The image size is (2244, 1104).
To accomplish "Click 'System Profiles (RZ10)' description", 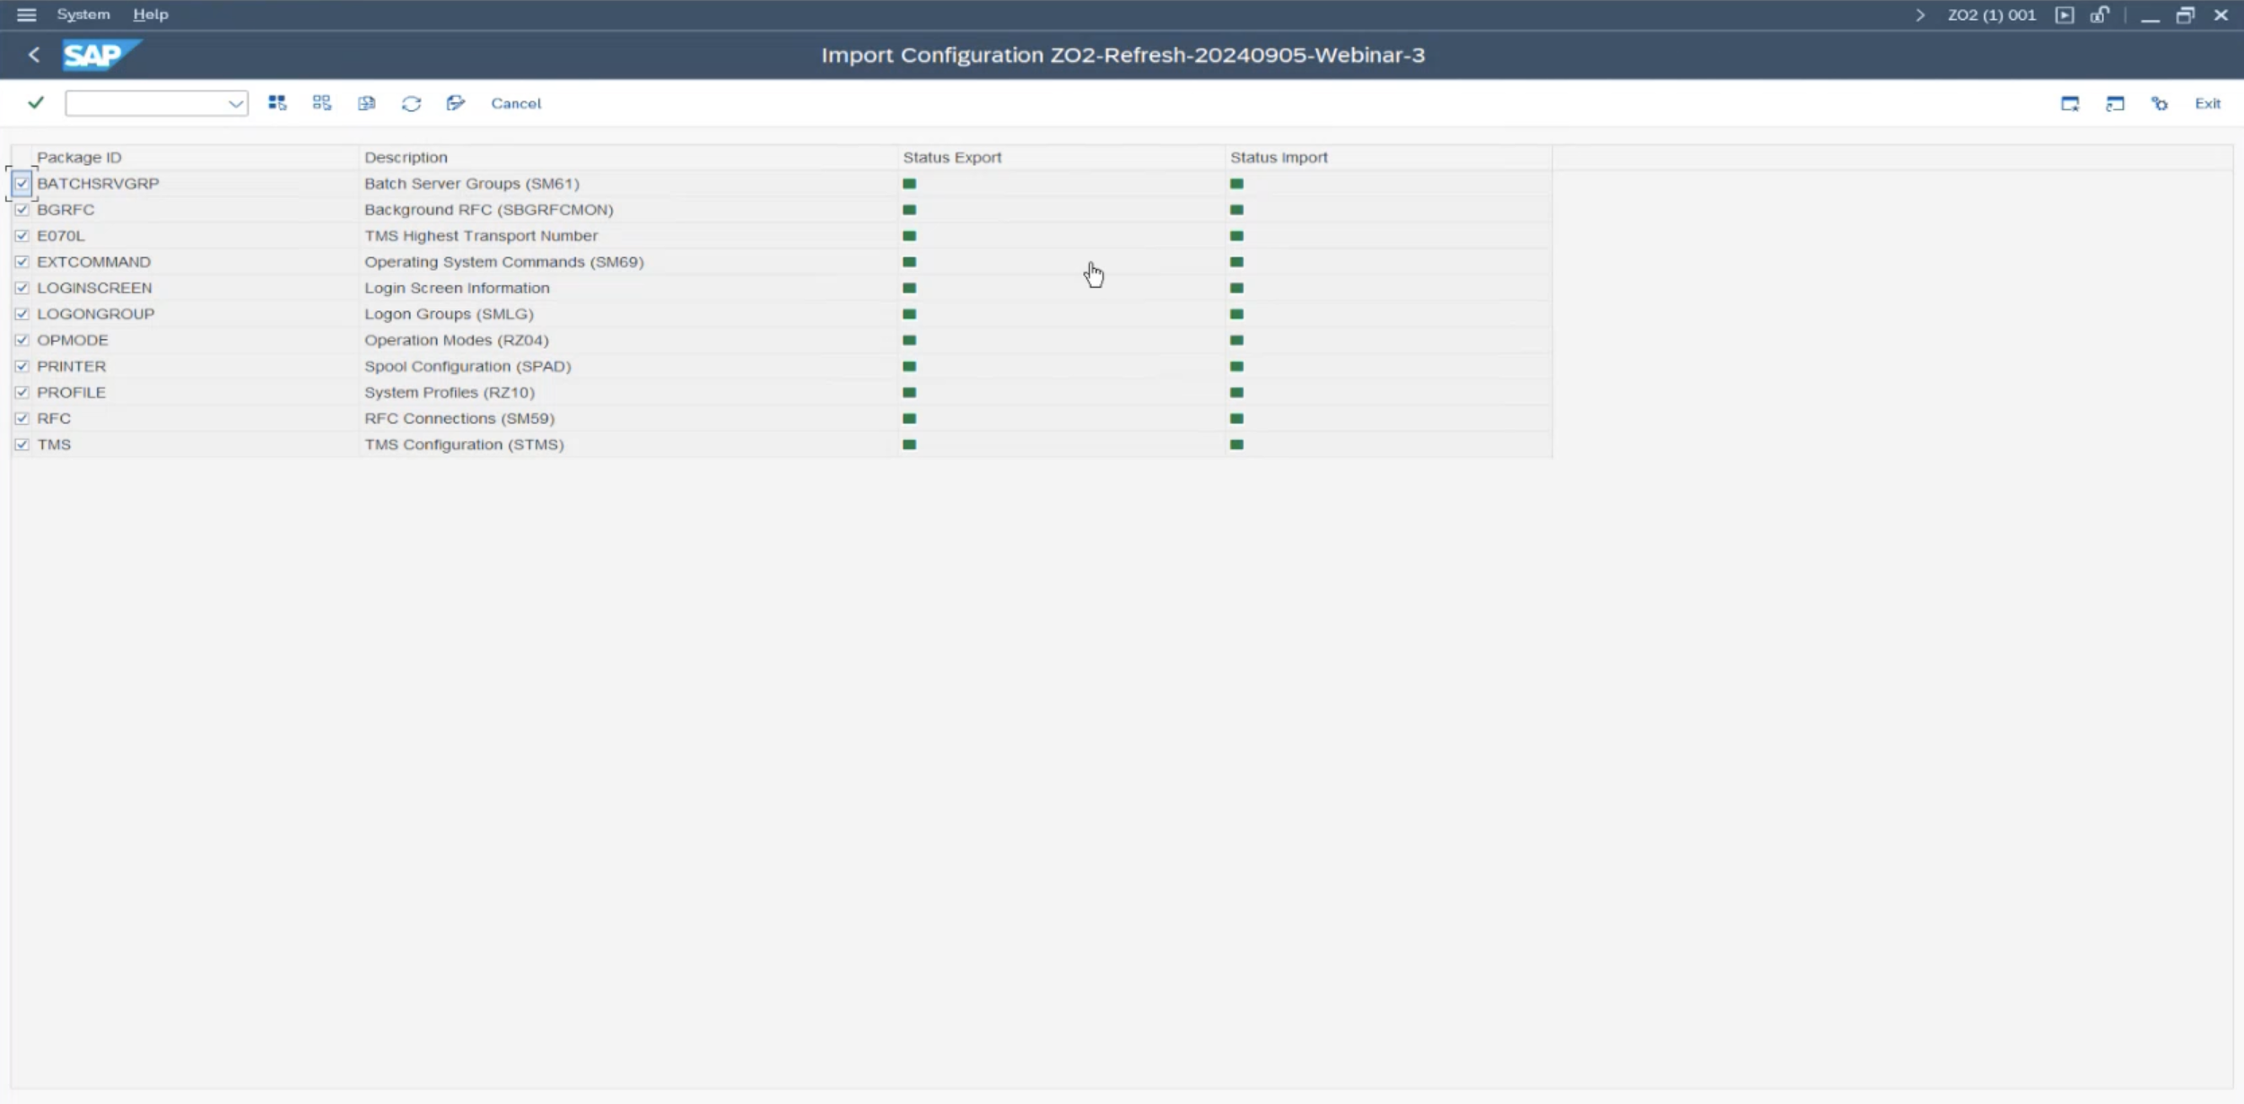I will (x=450, y=392).
